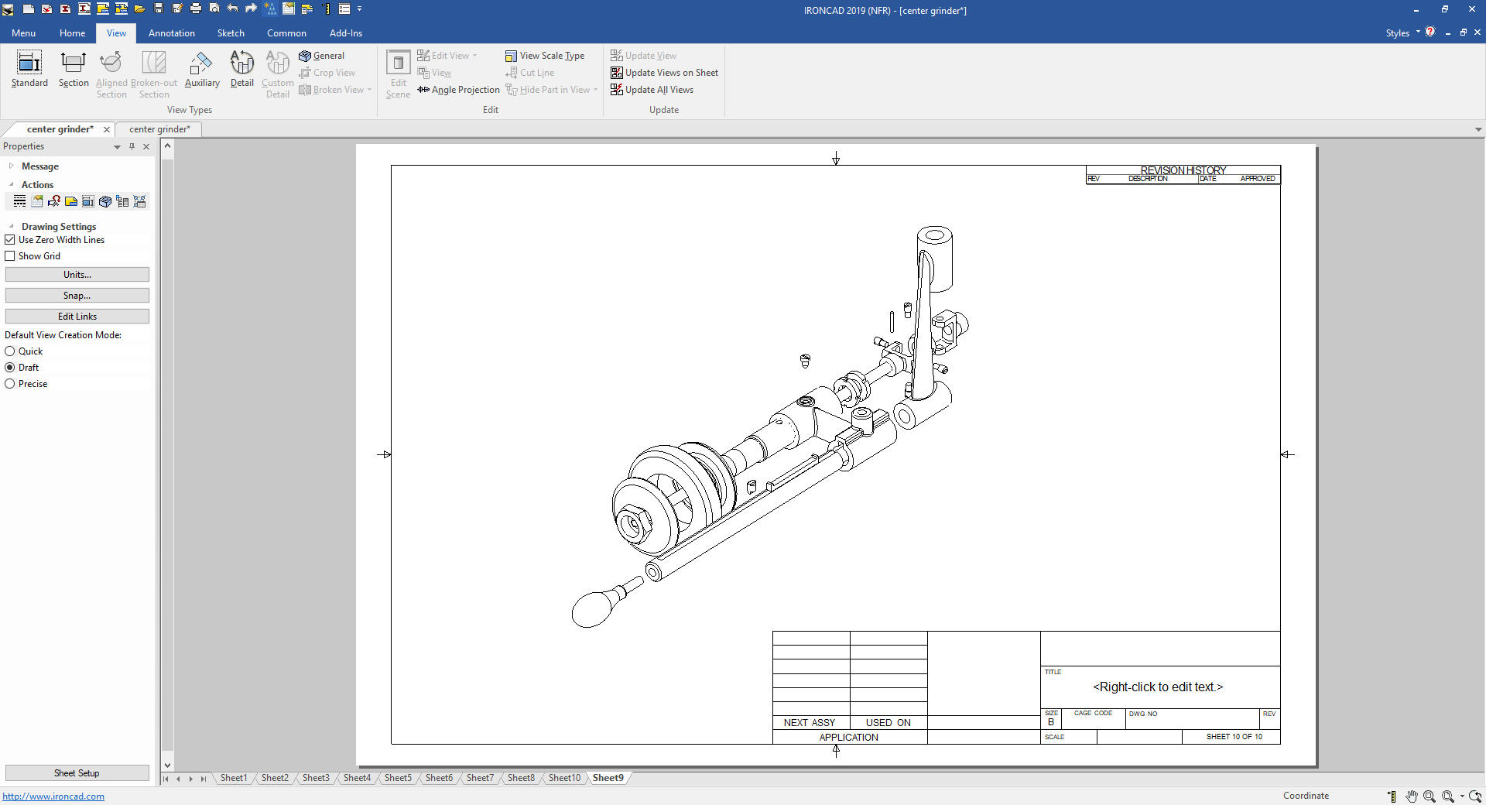Screen dimensions: 1486x805
Task: Click Update Views on Sheet
Action: (x=664, y=73)
